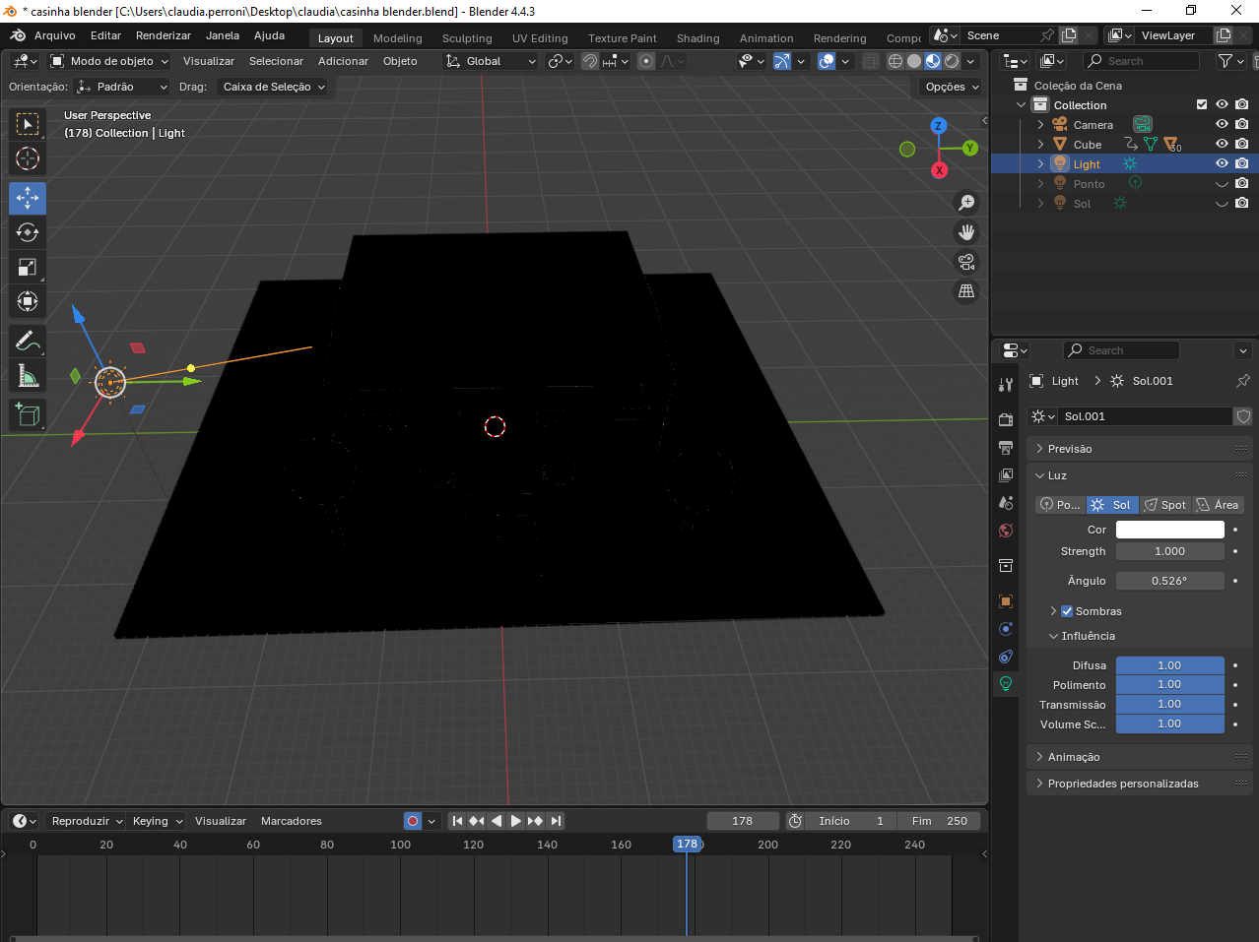This screenshot has height=942, width=1259.
Task: Switch perspective/orthographic with the grid gizmo
Action: 966,291
